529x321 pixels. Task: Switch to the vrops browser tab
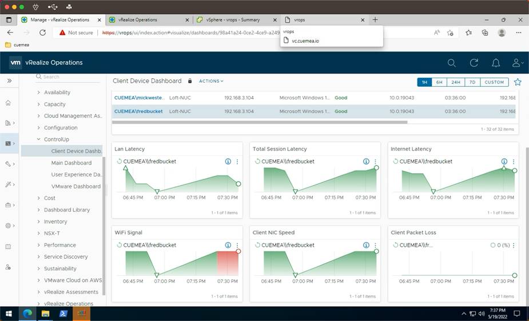pyautogui.click(x=324, y=20)
